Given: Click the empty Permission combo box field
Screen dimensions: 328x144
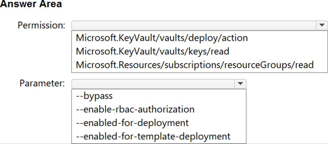Looking at the screenshot, I should pos(193,25).
